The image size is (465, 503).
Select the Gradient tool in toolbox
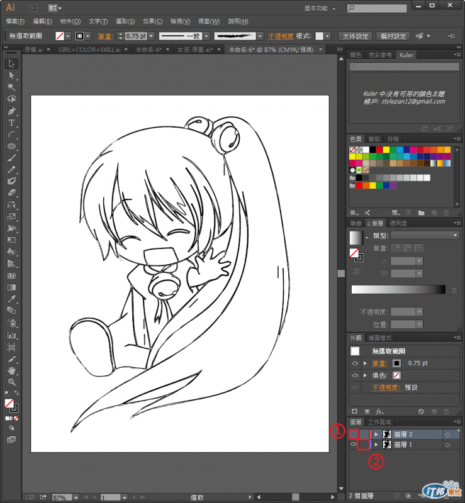tap(11, 287)
